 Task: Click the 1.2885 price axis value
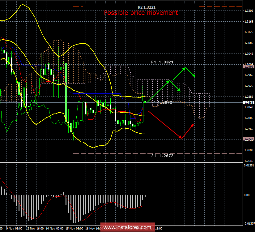click(249, 97)
